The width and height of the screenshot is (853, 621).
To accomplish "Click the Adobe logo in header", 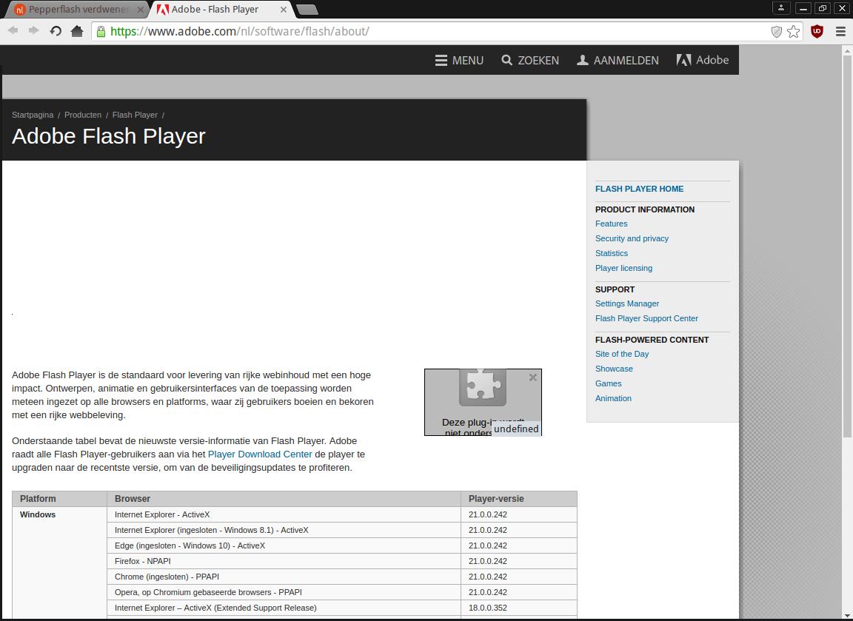I will coord(702,60).
